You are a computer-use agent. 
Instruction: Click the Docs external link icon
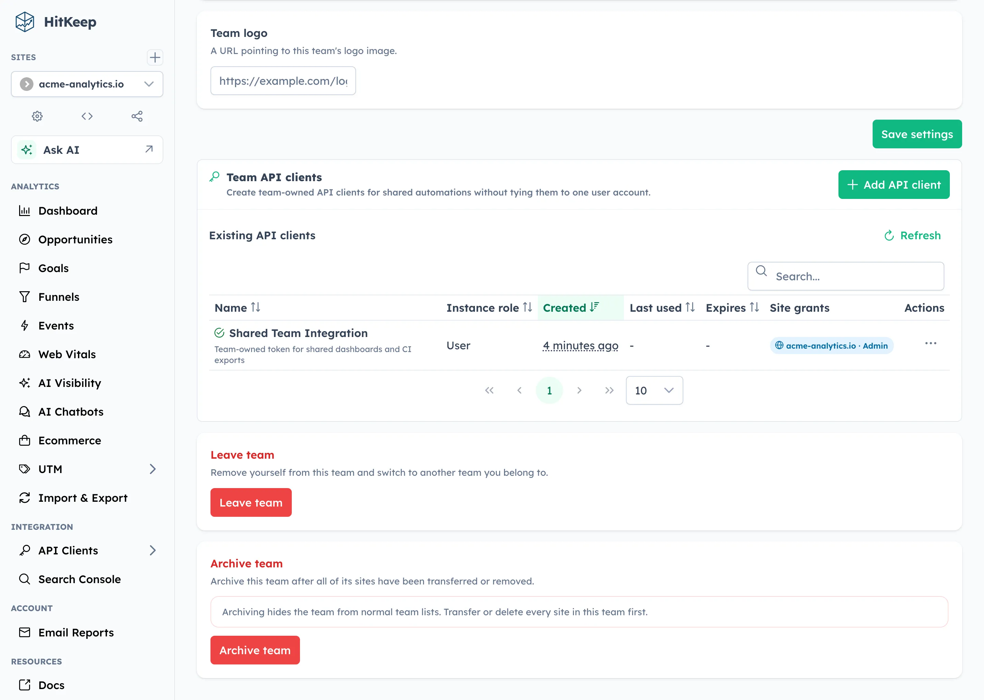pos(25,685)
